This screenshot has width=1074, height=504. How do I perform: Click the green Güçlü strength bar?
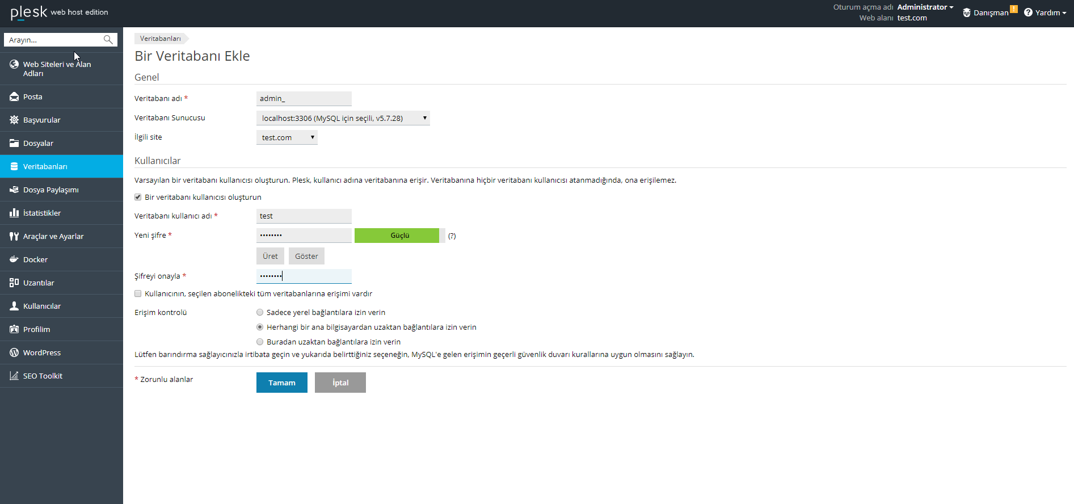pyautogui.click(x=397, y=236)
